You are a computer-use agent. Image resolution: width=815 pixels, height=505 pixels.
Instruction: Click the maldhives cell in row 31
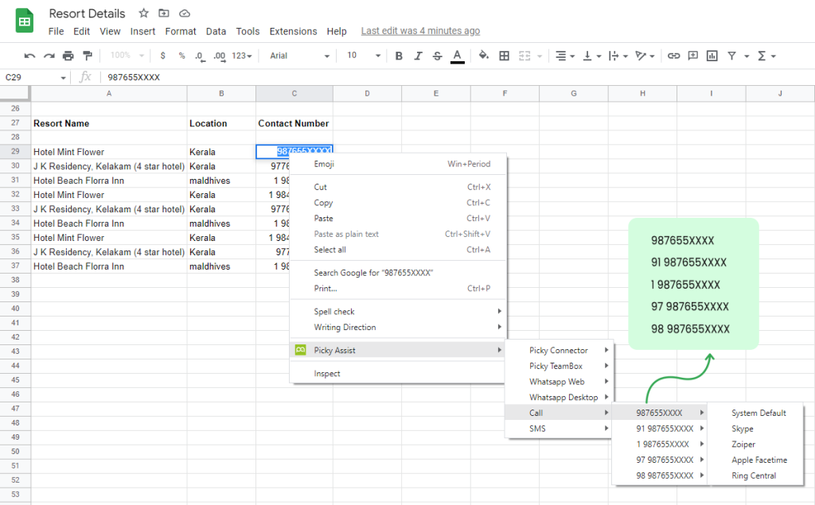(221, 181)
